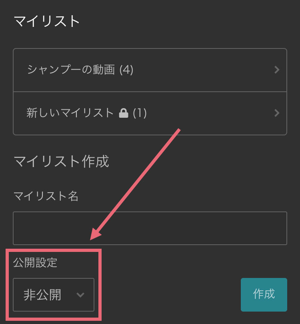Tap the chevron next to 新しいマイリスト

click(277, 113)
